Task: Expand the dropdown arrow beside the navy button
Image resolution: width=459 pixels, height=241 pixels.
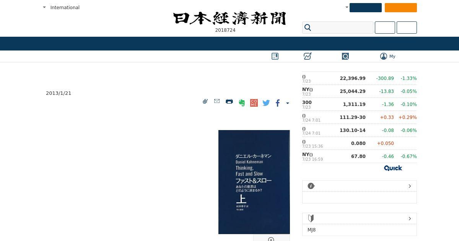Action: [x=347, y=7]
